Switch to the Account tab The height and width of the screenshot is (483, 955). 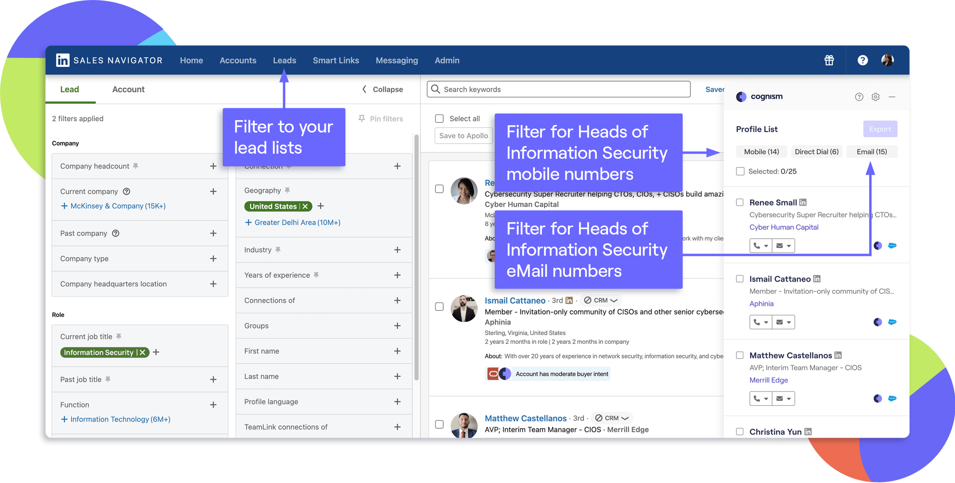pyautogui.click(x=128, y=89)
